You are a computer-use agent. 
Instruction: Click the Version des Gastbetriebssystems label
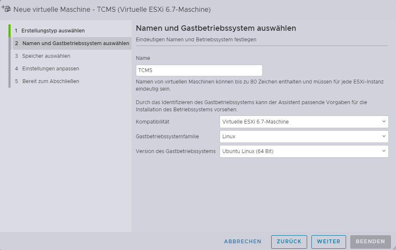[x=175, y=151]
